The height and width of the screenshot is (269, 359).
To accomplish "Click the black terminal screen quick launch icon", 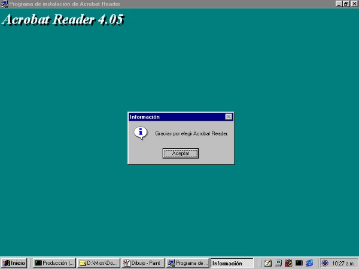I will coord(299,263).
